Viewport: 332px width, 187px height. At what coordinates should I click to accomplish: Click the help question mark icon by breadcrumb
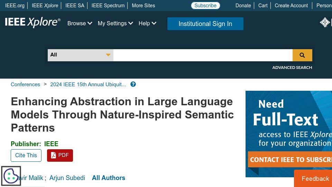133,84
